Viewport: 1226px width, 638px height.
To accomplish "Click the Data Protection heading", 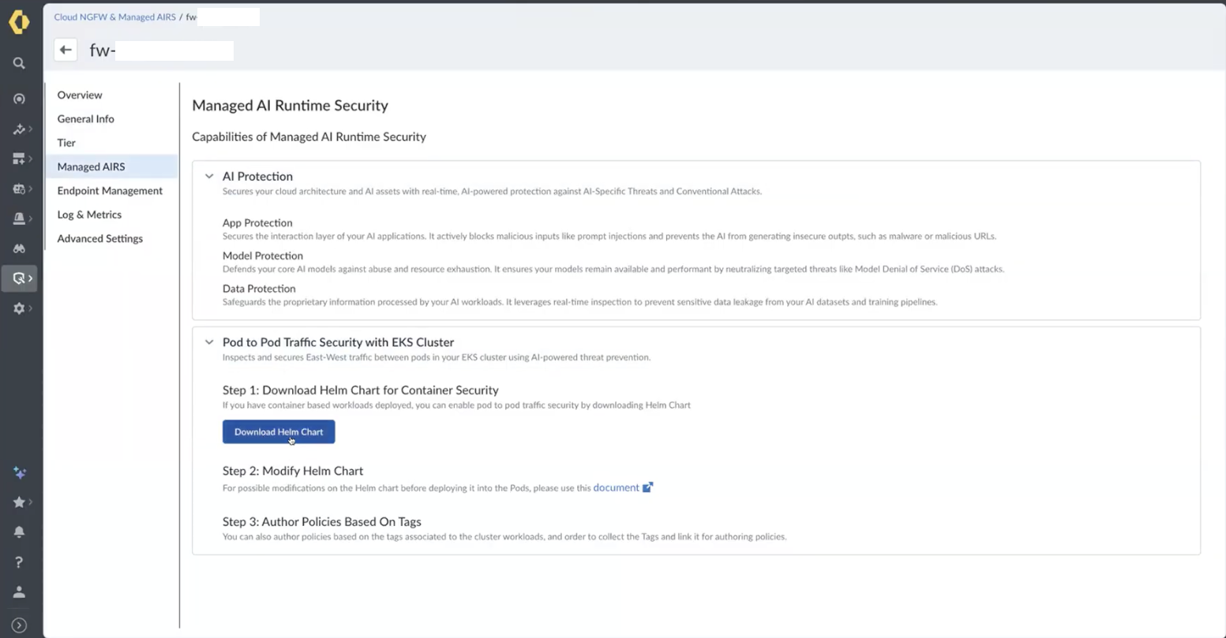I will tap(259, 289).
